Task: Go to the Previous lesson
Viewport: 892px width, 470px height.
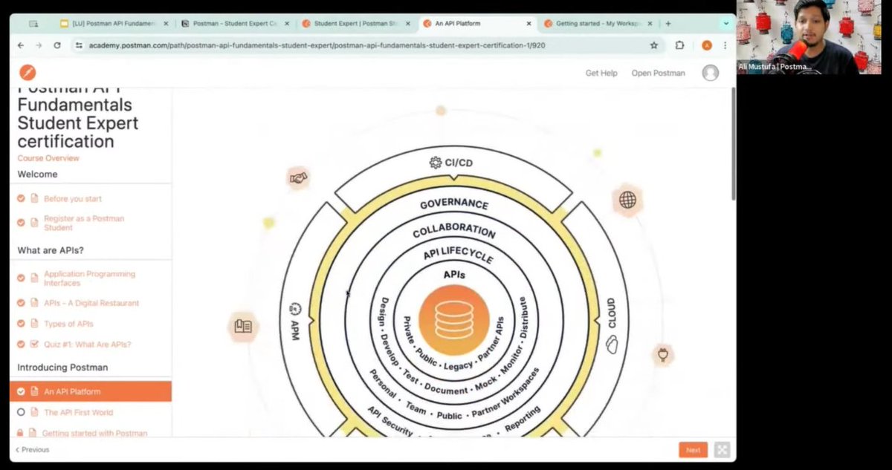Action: pyautogui.click(x=33, y=450)
